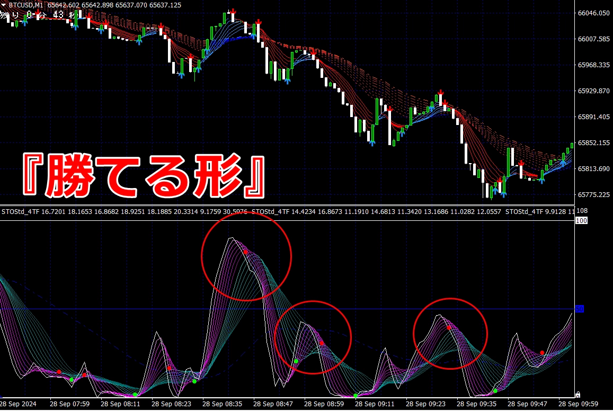The image size is (613, 411).
Task: Click time label 28 Sep 09:59
Action: tap(578, 404)
